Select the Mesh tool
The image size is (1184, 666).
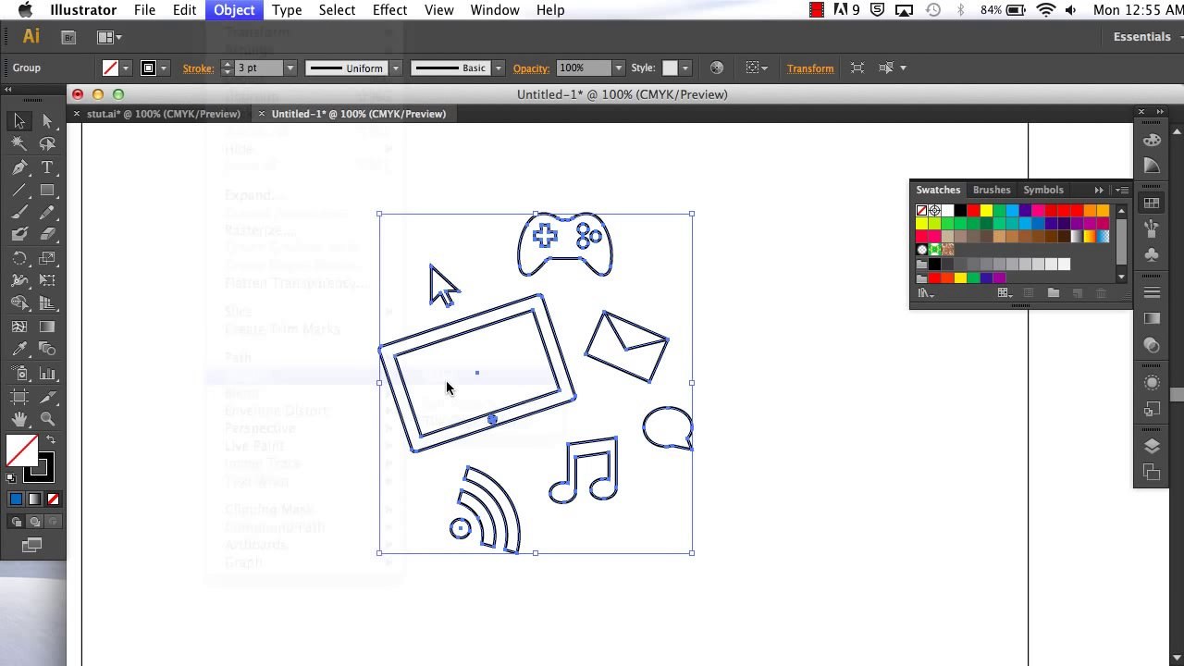coord(19,327)
